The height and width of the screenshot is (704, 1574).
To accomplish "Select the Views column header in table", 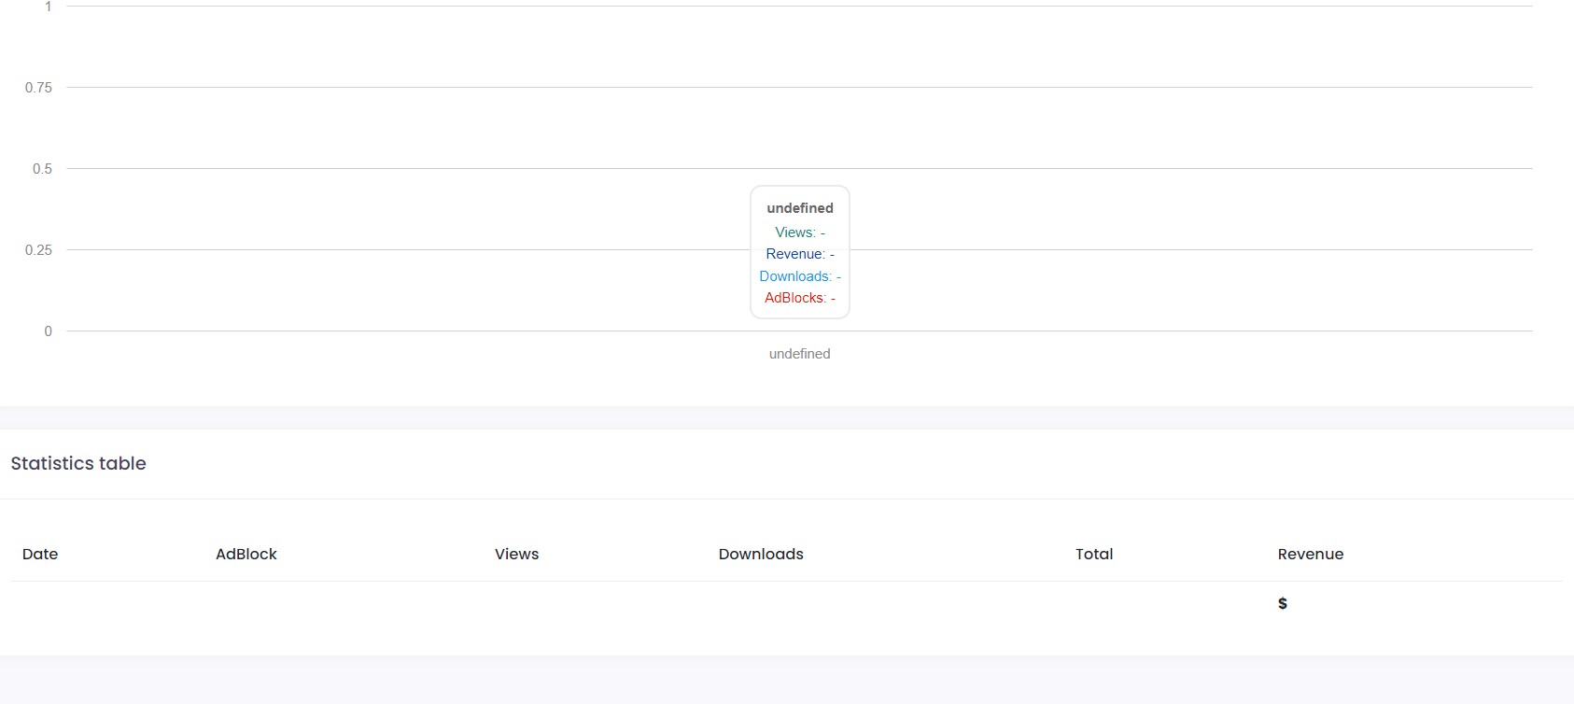I will click(x=517, y=554).
